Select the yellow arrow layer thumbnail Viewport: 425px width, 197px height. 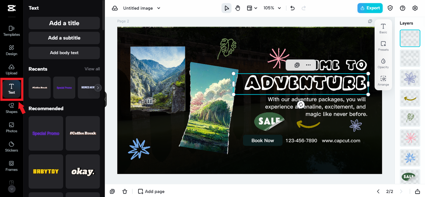point(410,98)
